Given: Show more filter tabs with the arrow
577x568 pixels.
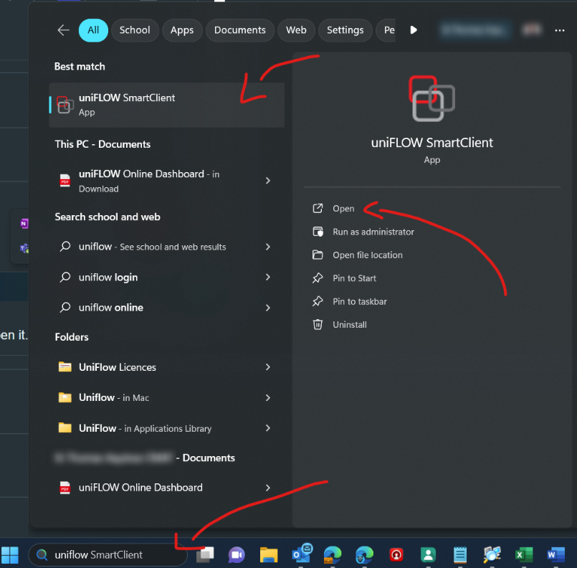Looking at the screenshot, I should point(414,30).
